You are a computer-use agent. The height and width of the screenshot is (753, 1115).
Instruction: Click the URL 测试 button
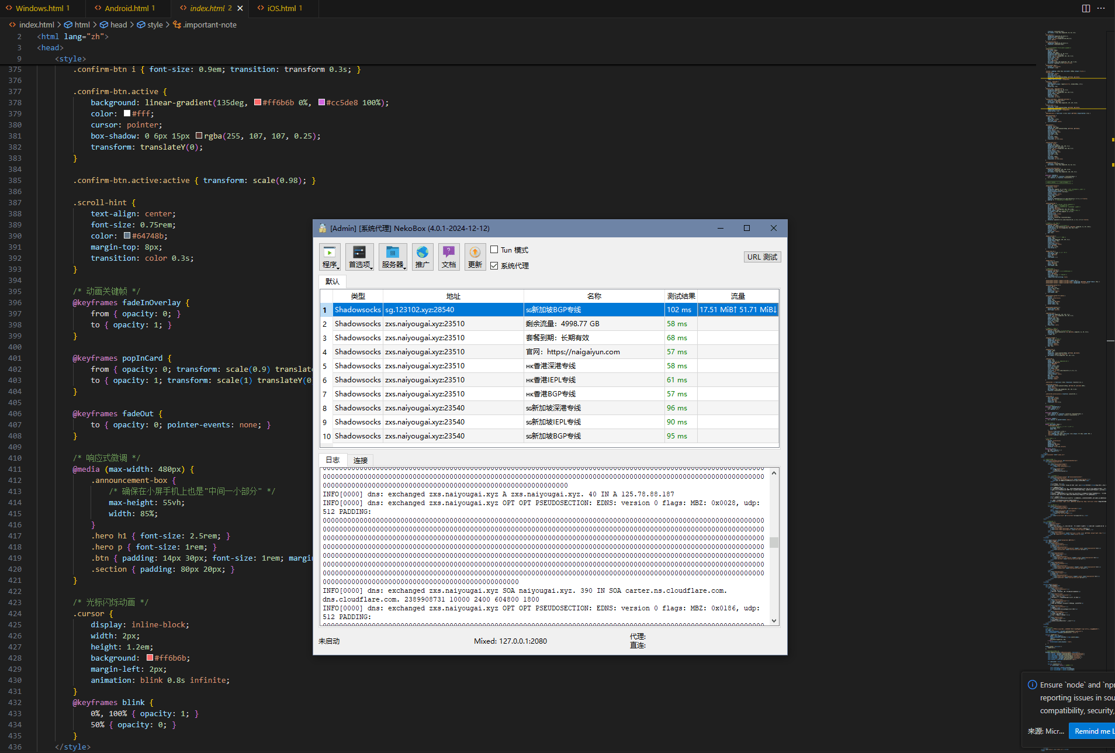(x=762, y=256)
